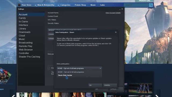Select Broadcasting settings category
This screenshot has height=97, width=172.
(31, 43)
